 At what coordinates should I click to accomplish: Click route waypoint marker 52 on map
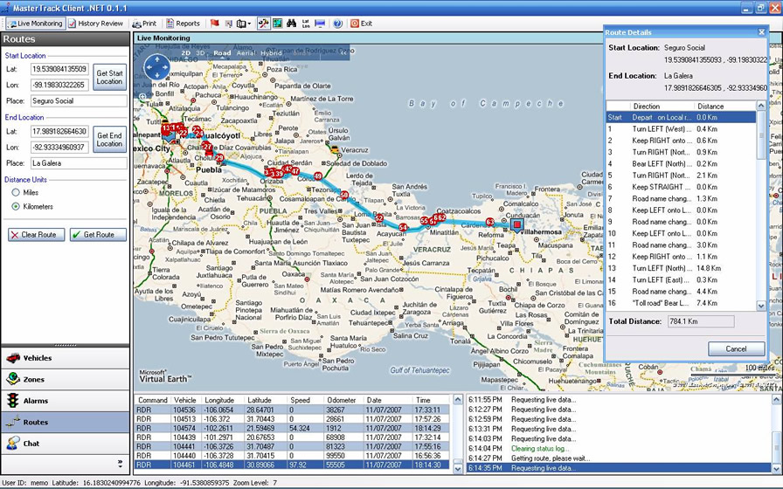point(379,218)
